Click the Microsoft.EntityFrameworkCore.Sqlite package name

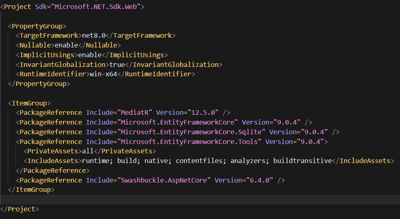(x=191, y=132)
